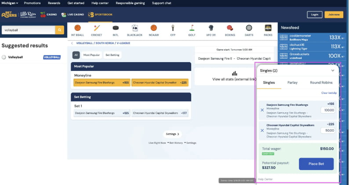This screenshot has width=349, height=185.
Task: Open Help Center link in betslip
Action: click(x=265, y=179)
